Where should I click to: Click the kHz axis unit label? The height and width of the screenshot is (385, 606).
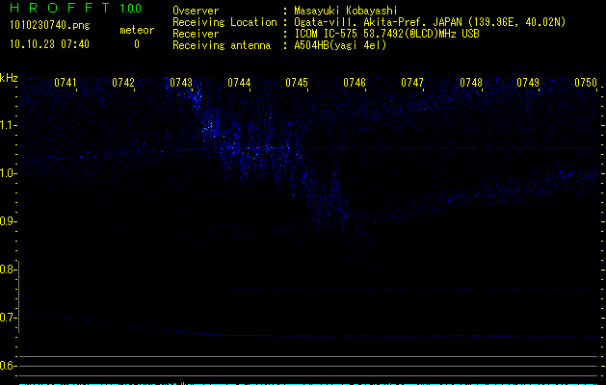click(x=9, y=78)
